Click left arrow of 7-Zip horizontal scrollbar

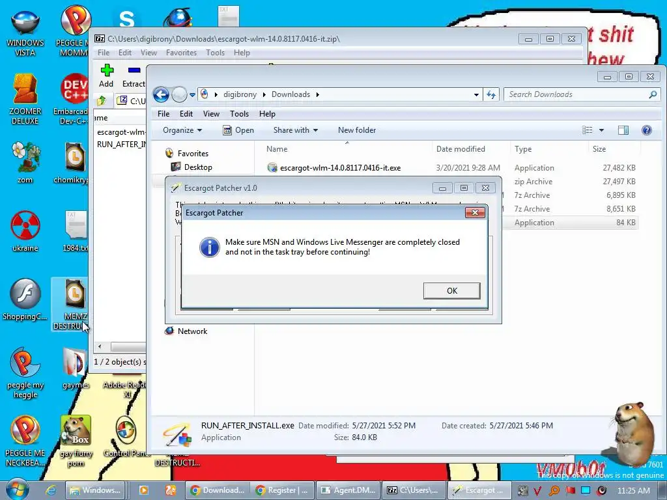click(x=100, y=346)
